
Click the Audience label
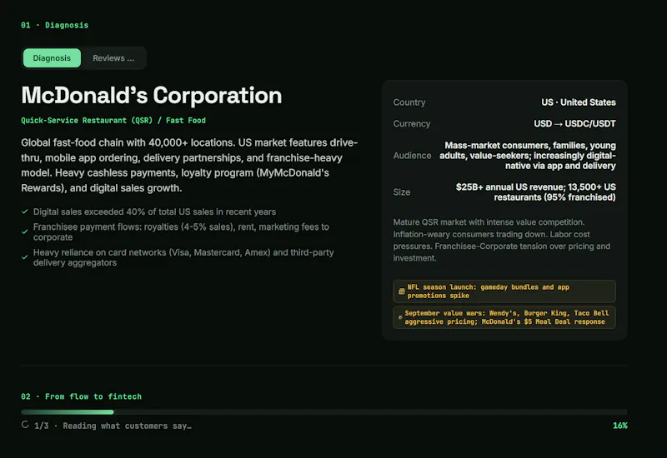(412, 156)
